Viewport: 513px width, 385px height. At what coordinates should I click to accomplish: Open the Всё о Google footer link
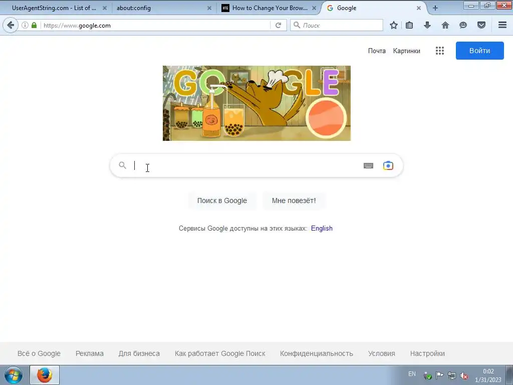[39, 353]
